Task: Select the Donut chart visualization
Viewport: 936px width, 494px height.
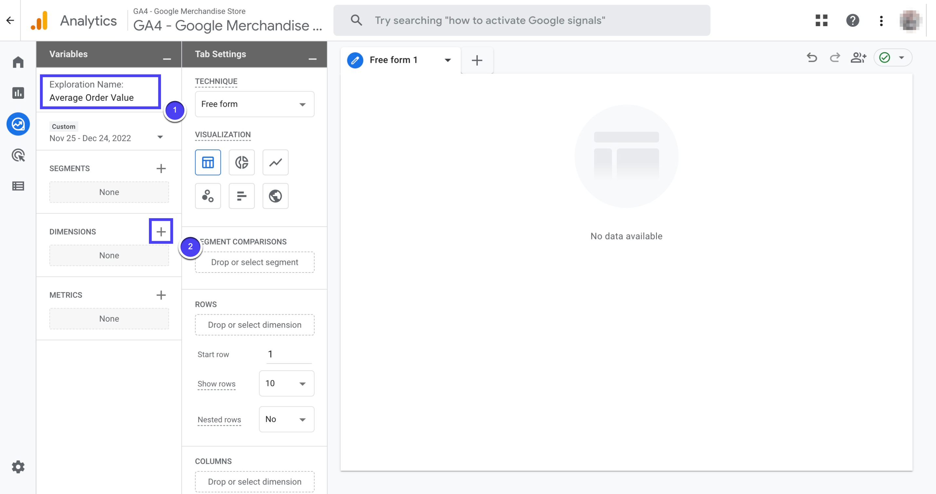Action: pyautogui.click(x=242, y=162)
